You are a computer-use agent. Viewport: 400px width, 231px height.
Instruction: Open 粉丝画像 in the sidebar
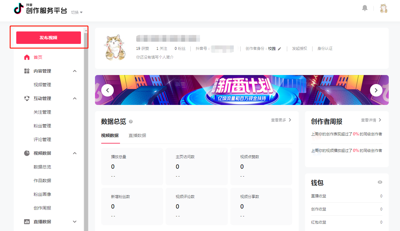[x=42, y=194]
